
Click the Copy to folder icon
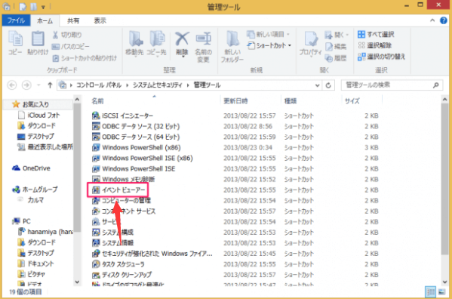[x=157, y=39]
